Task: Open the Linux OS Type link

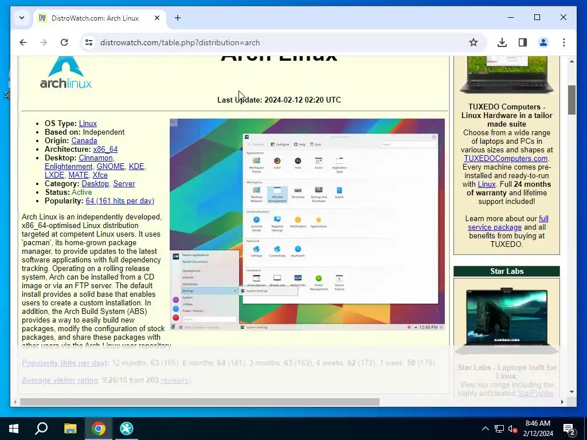Action: (x=88, y=124)
